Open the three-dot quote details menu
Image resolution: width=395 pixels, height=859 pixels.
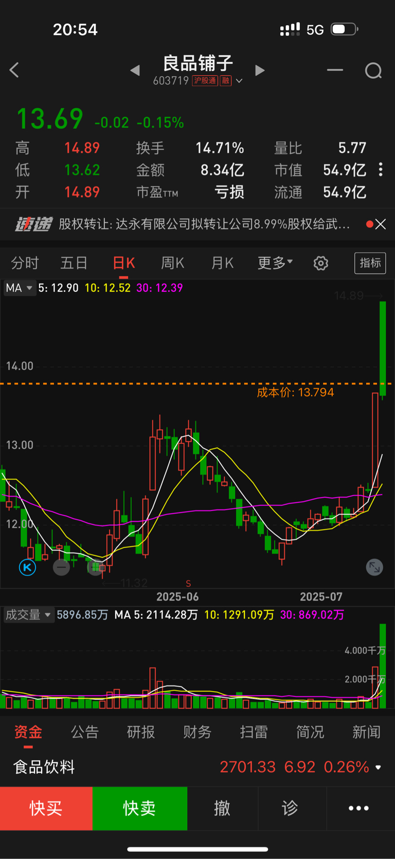pyautogui.click(x=381, y=170)
